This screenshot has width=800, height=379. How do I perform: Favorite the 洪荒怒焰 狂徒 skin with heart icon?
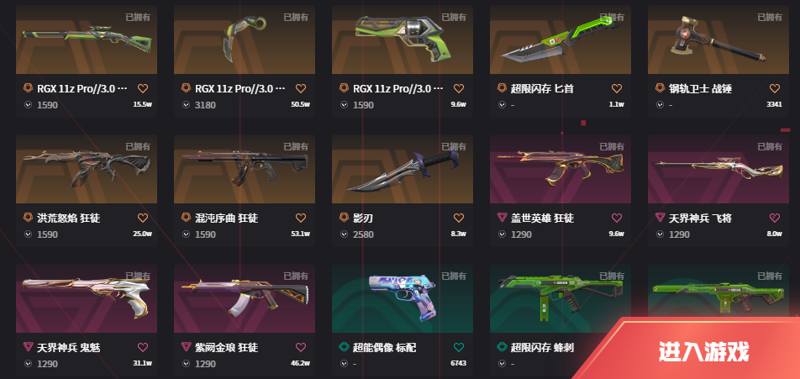(x=143, y=218)
